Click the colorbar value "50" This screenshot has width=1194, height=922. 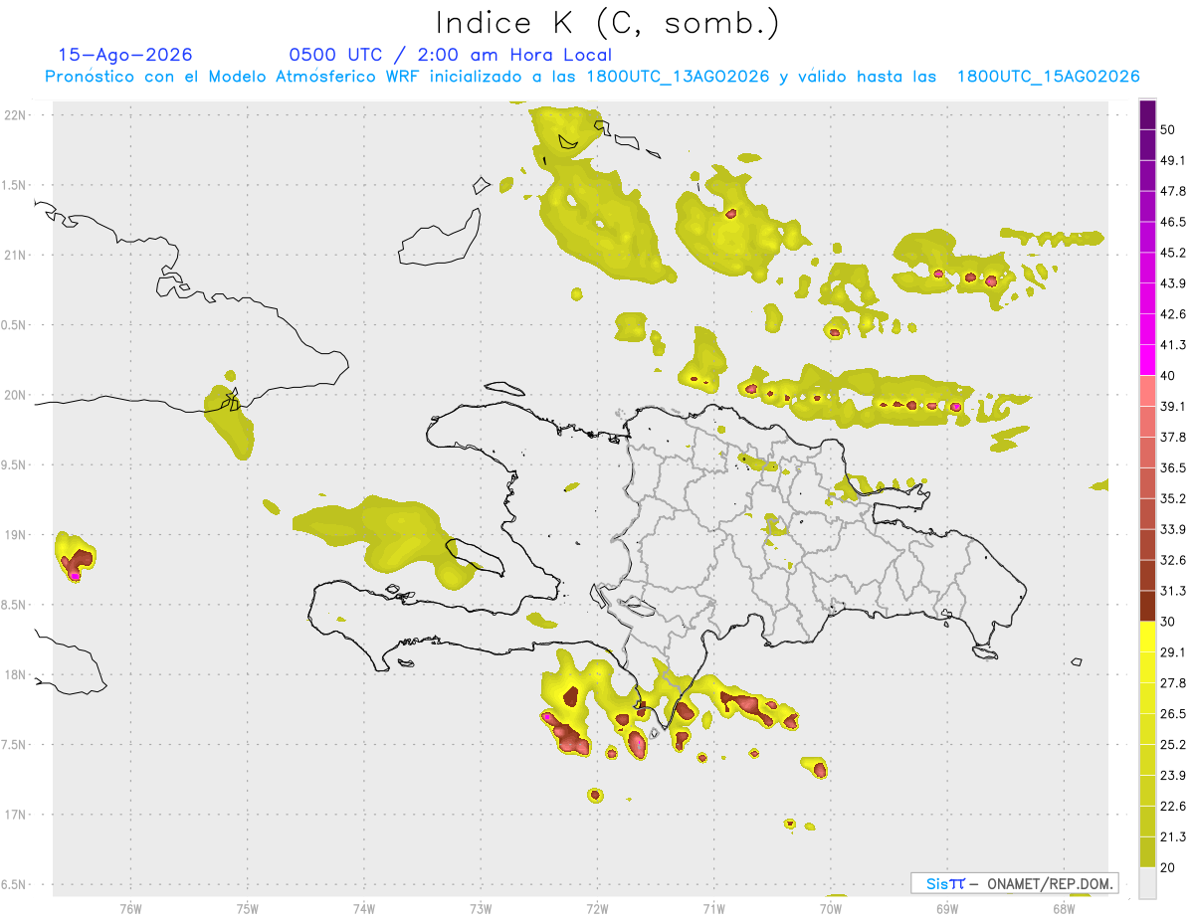click(x=1168, y=129)
